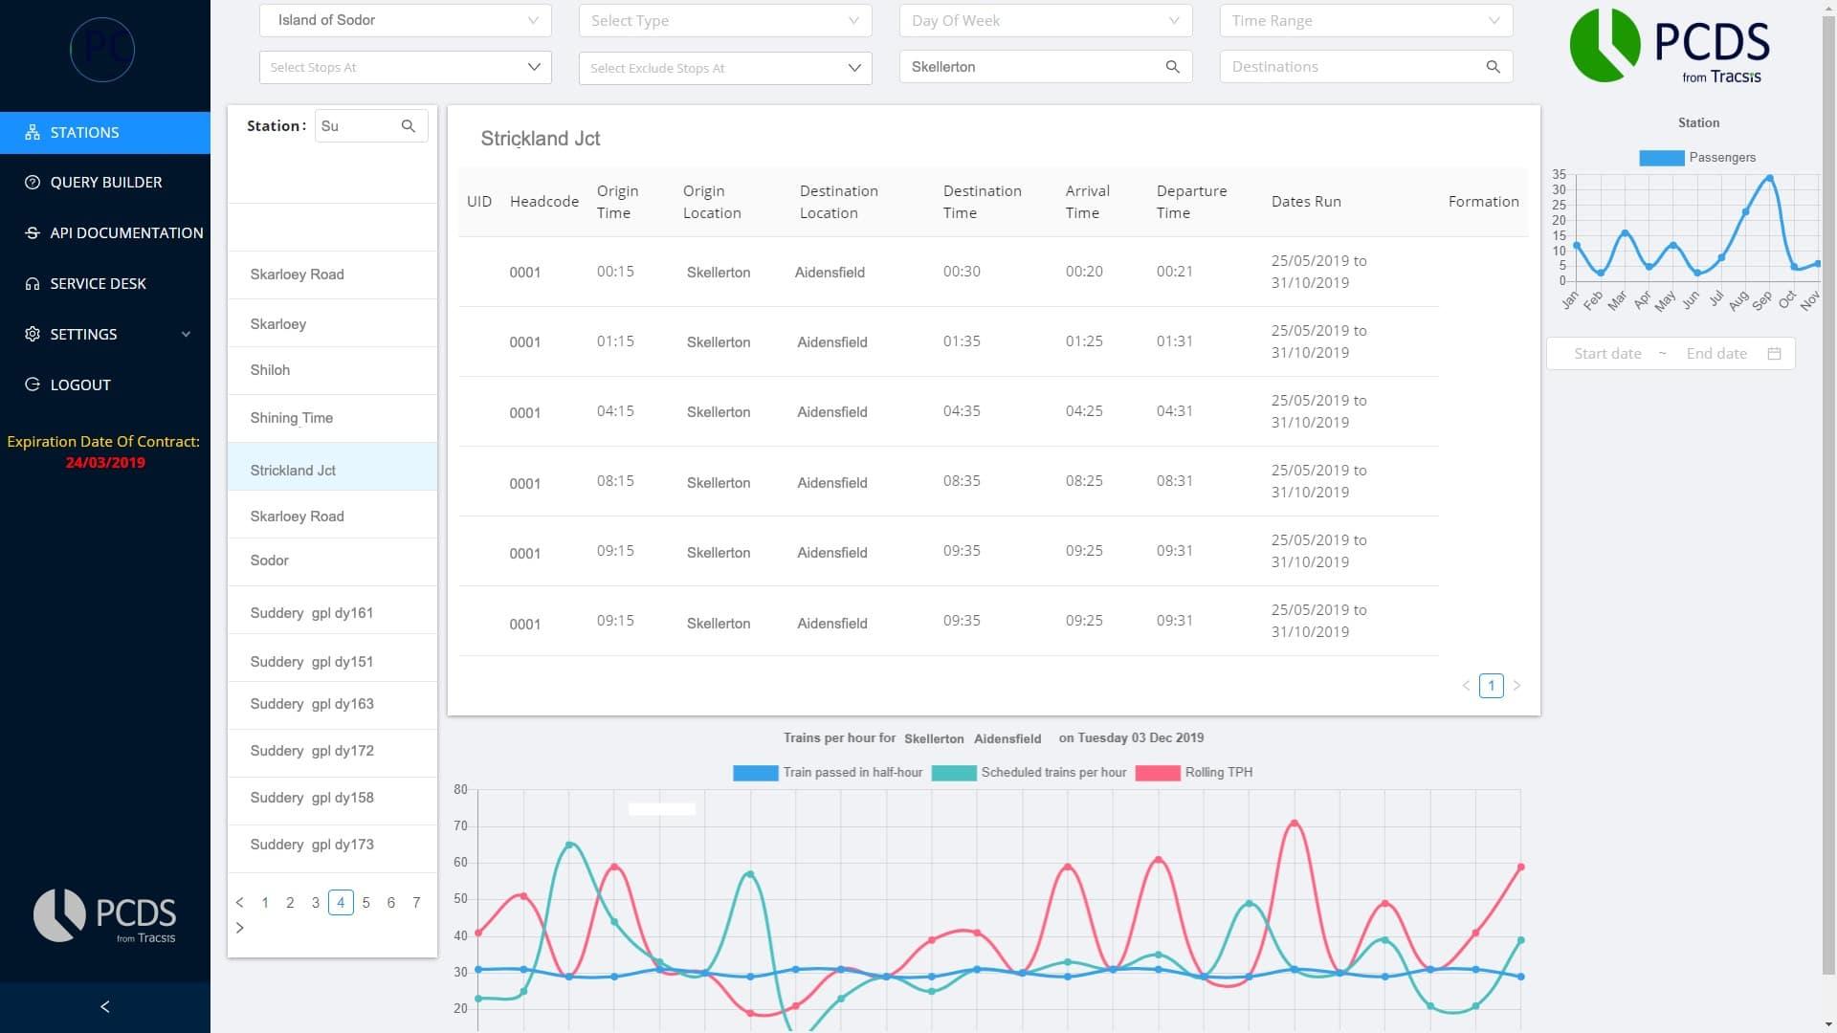This screenshot has height=1033, width=1837.
Task: Click the Destinations search magnifier icon
Action: [1493, 67]
